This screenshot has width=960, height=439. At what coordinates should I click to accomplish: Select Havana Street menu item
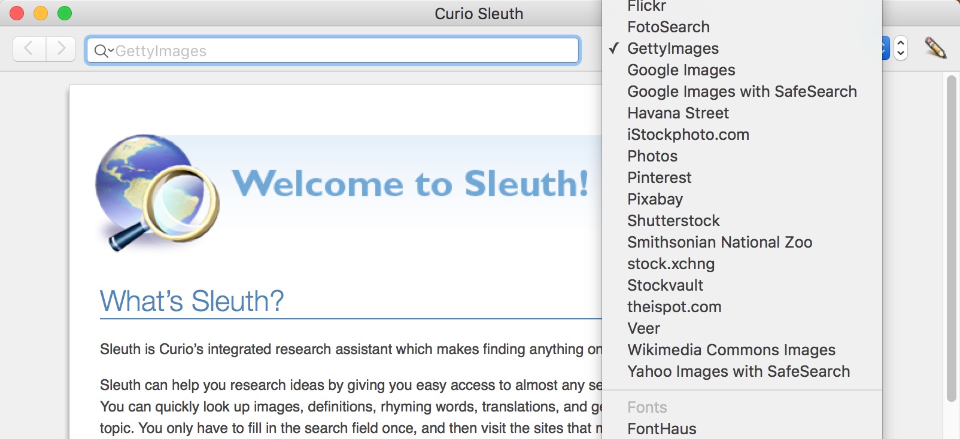coord(742,113)
